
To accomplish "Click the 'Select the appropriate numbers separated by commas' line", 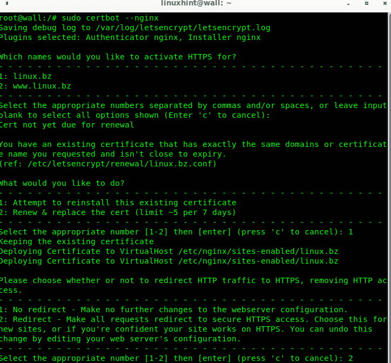I will point(193,105).
